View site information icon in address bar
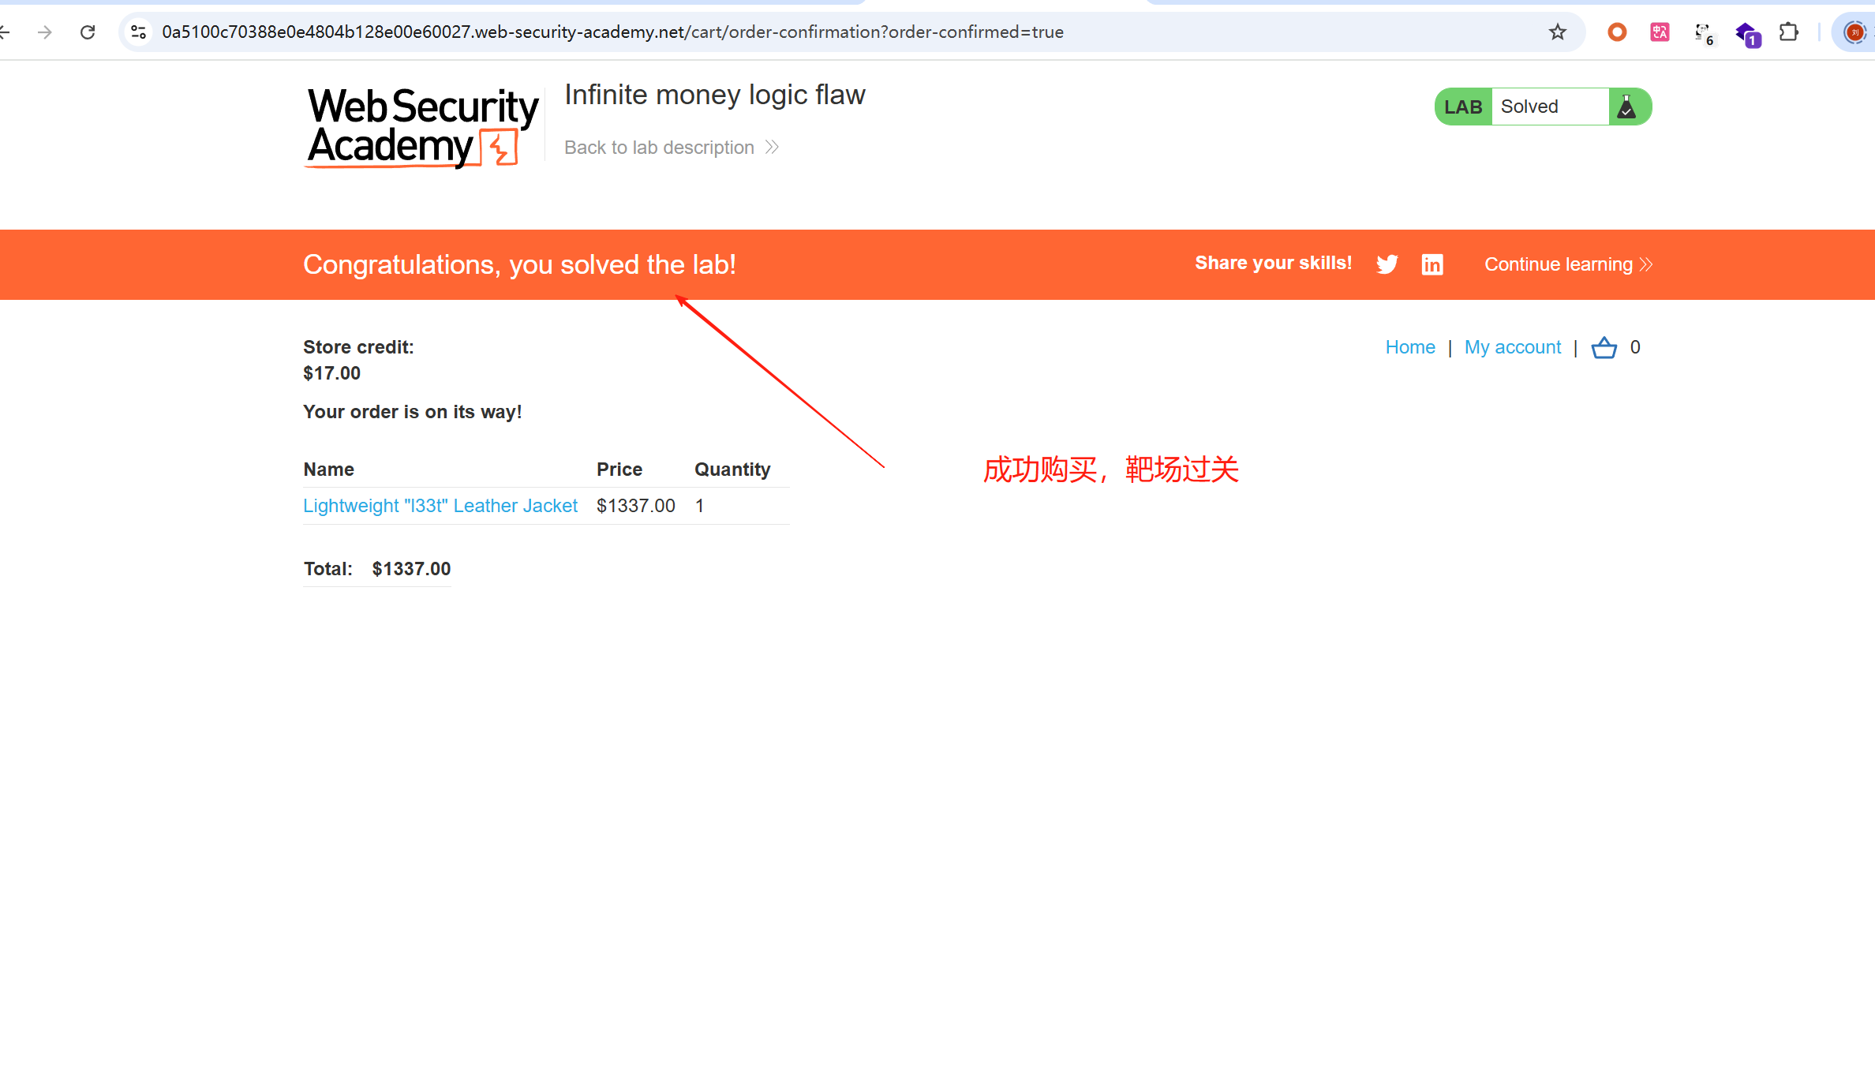The height and width of the screenshot is (1070, 1875). 139,32
